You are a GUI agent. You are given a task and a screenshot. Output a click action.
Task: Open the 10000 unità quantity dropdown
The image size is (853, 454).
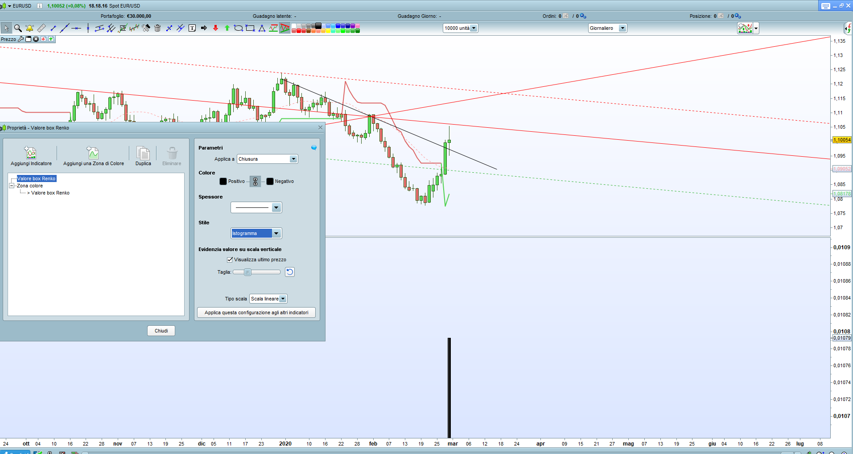pyautogui.click(x=461, y=28)
